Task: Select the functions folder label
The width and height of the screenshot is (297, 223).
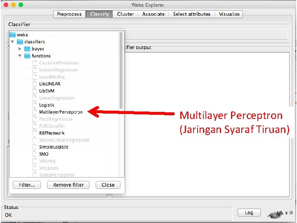Action: [x=41, y=56]
